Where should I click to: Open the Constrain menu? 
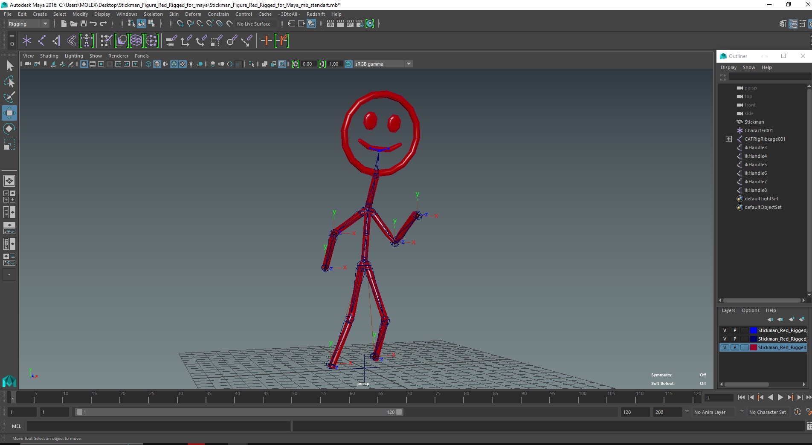[x=218, y=14]
